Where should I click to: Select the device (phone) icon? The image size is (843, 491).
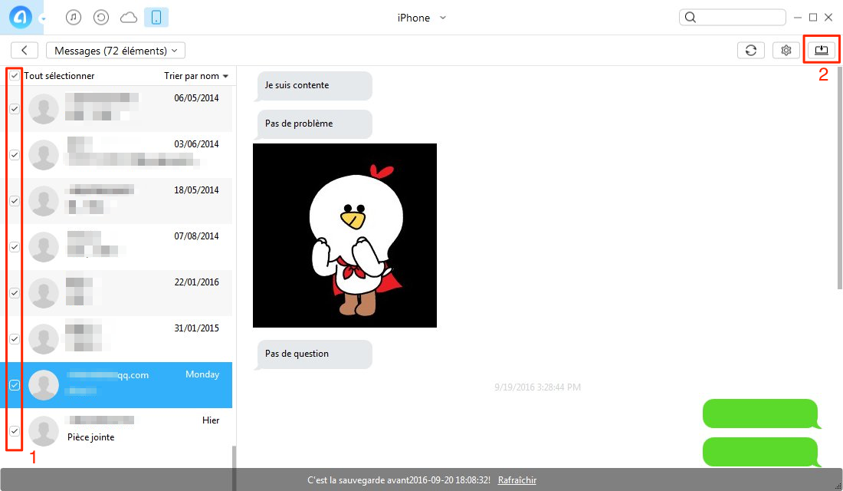tap(156, 17)
